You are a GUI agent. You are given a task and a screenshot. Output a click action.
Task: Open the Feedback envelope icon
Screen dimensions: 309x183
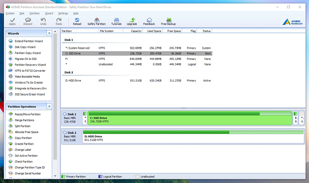click(x=149, y=20)
